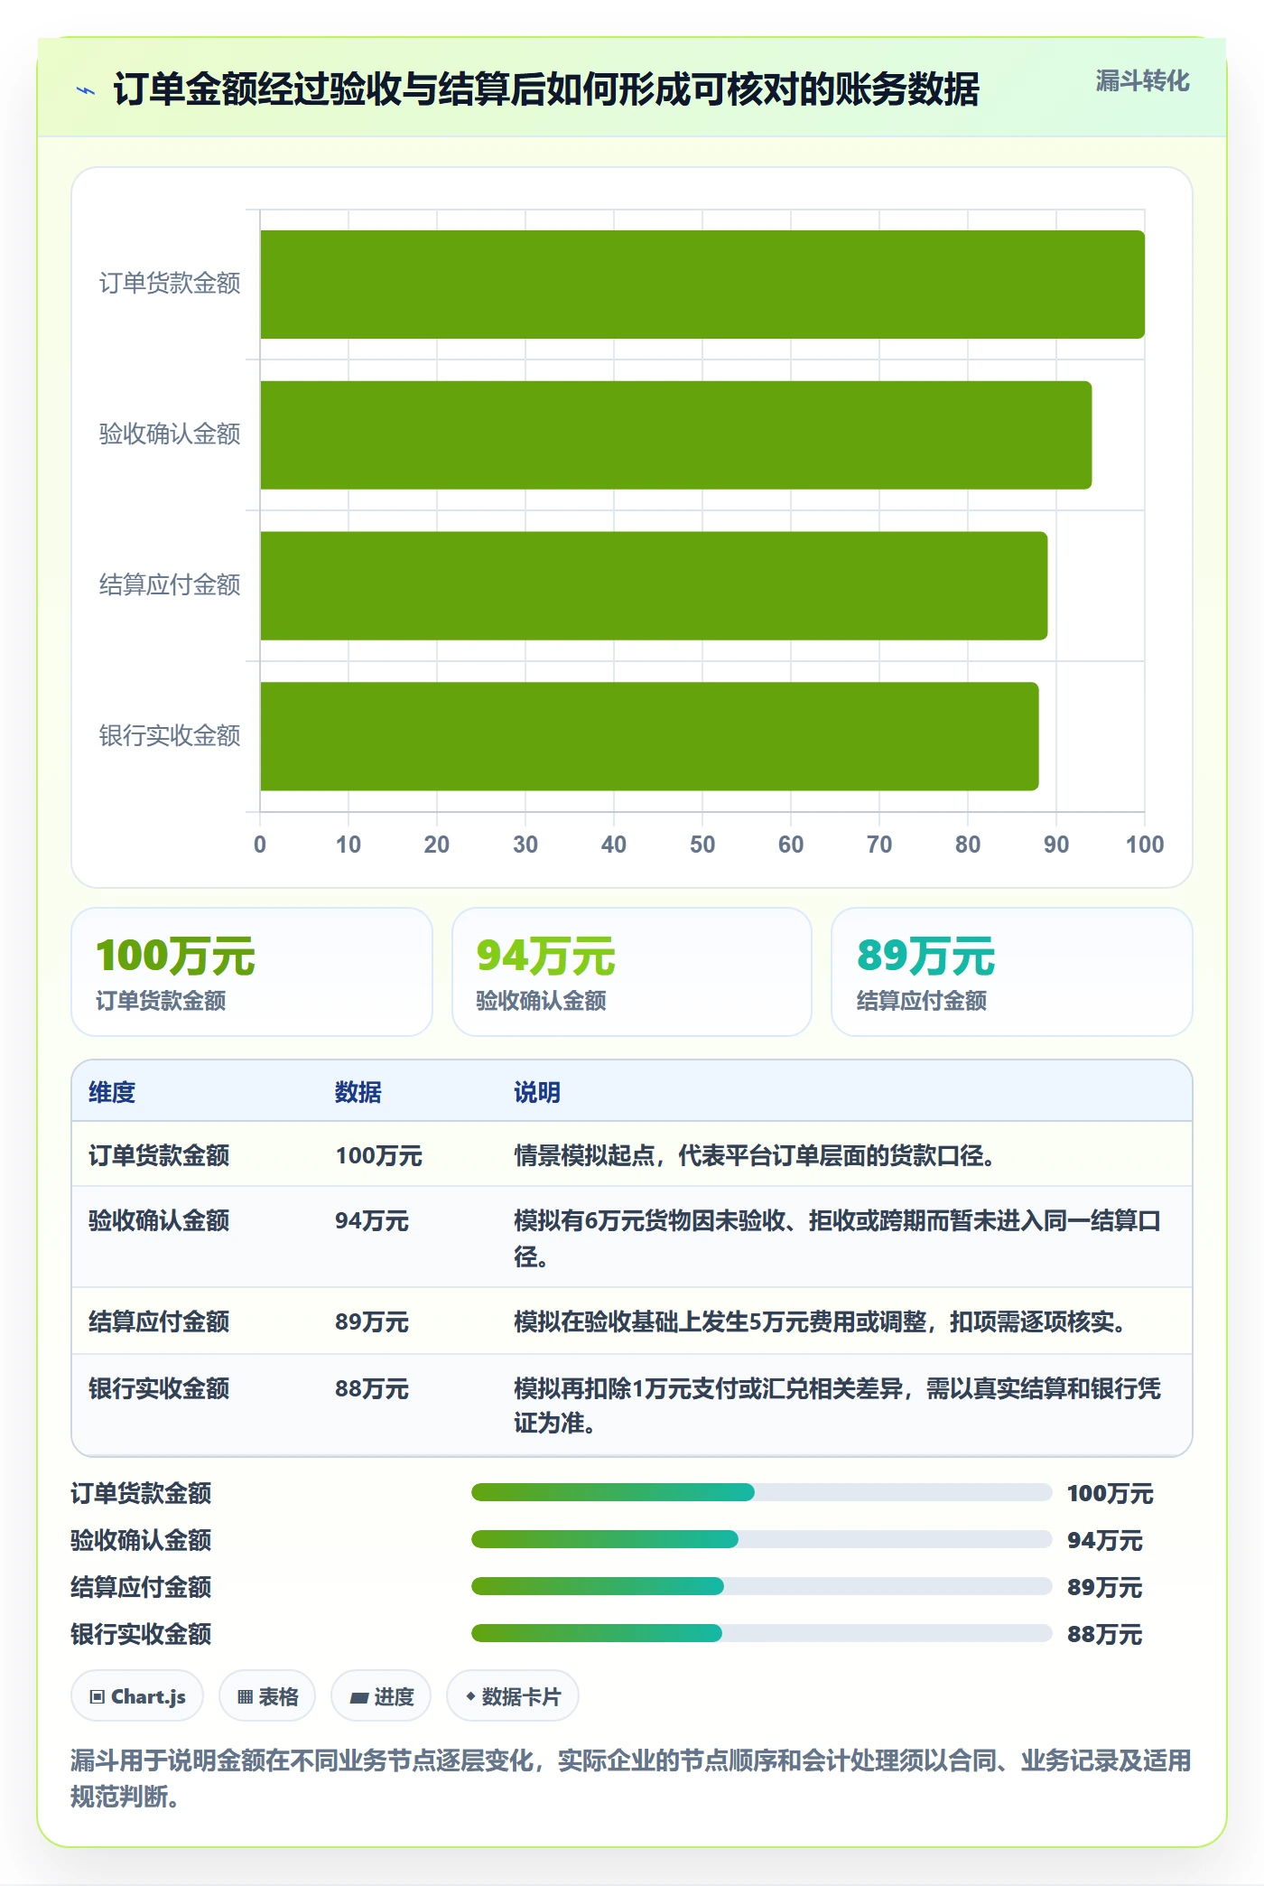Click the description starting with 模拟在验收基础上

pyautogui.click(x=820, y=1321)
